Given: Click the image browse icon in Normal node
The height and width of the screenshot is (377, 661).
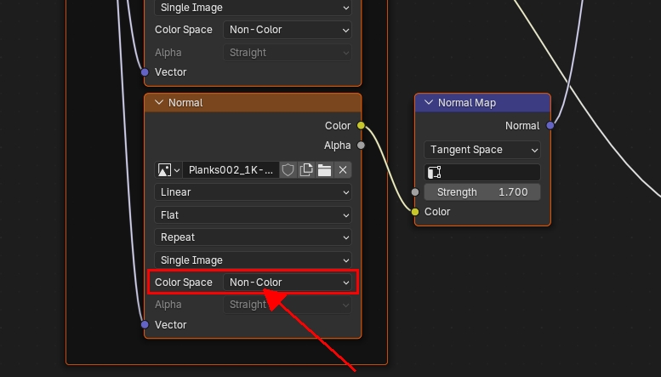Looking at the screenshot, I should pyautogui.click(x=168, y=170).
